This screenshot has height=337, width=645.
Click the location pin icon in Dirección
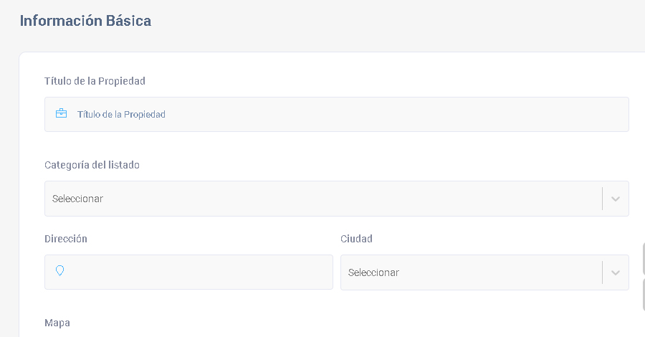[x=59, y=270]
